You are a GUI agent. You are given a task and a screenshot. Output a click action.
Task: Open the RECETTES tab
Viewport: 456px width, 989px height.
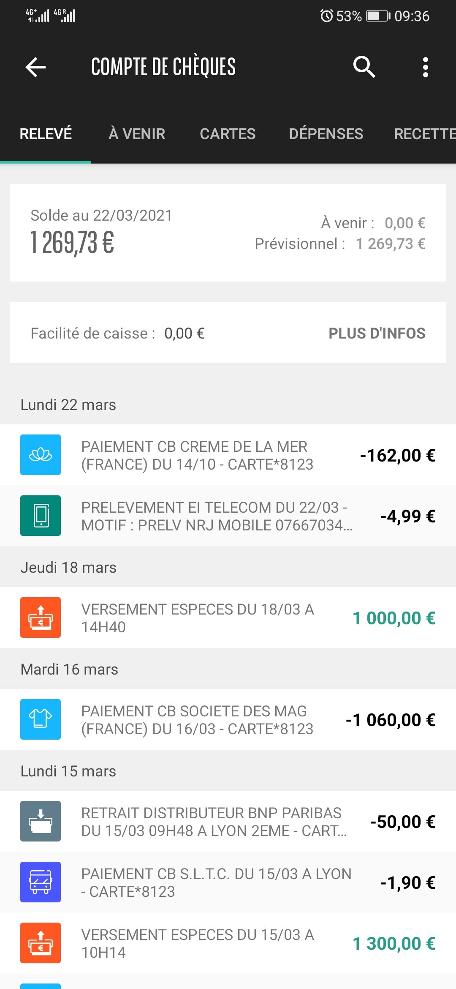point(425,134)
